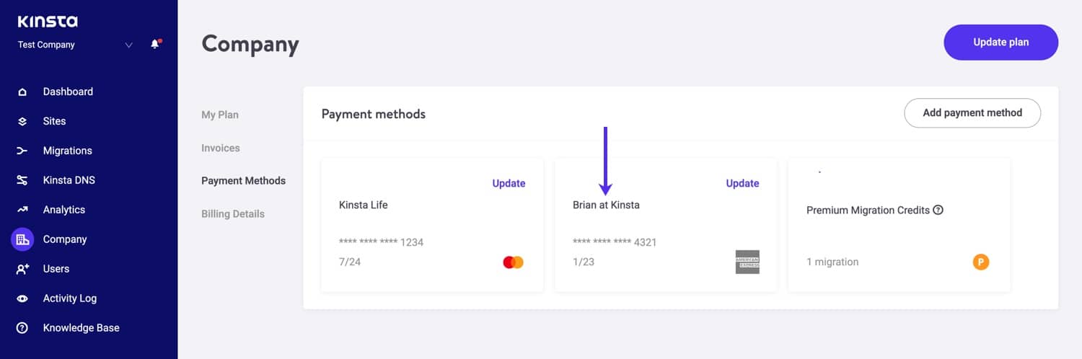Select Company in the sidebar
The width and height of the screenshot is (1082, 359).
click(x=65, y=239)
